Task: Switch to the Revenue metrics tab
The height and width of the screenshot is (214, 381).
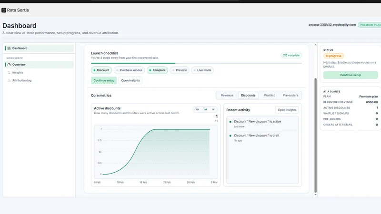Action: pyautogui.click(x=227, y=96)
